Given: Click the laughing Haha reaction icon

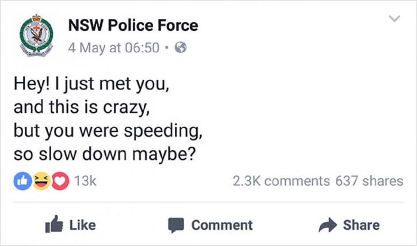Looking at the screenshot, I should click(x=41, y=181).
